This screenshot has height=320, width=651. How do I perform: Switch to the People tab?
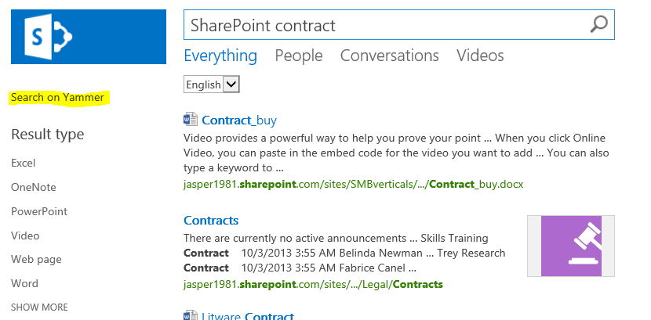(x=299, y=56)
